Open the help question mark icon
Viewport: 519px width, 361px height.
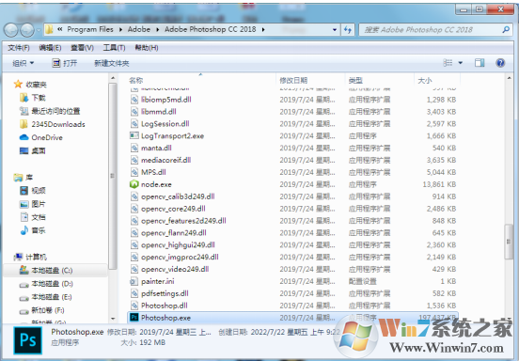pos(500,63)
